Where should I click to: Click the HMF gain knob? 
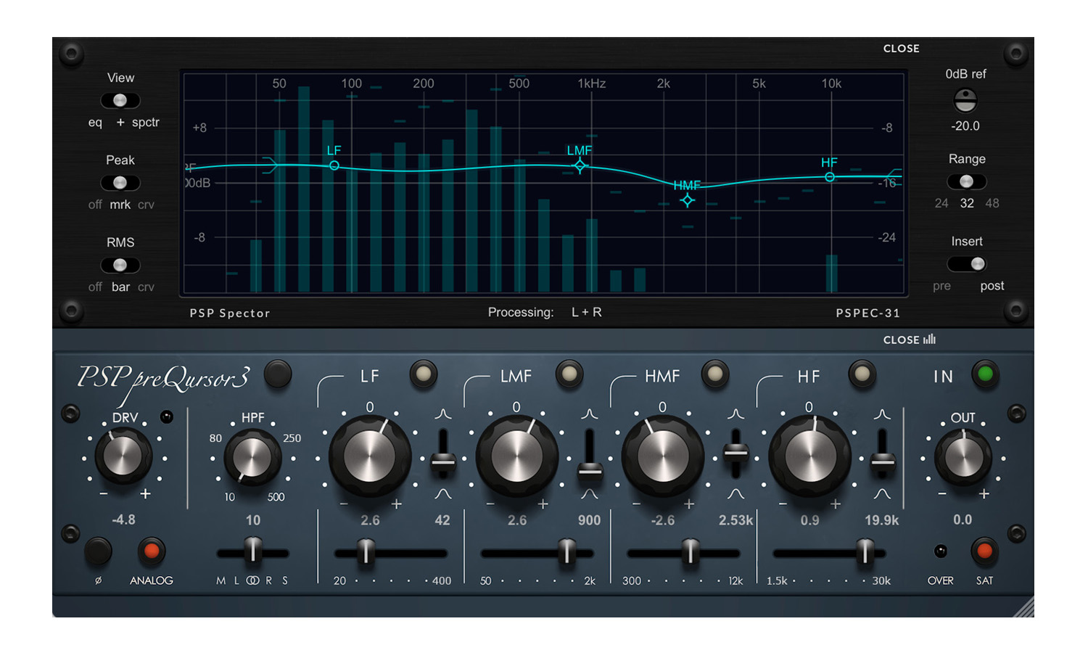coord(662,457)
